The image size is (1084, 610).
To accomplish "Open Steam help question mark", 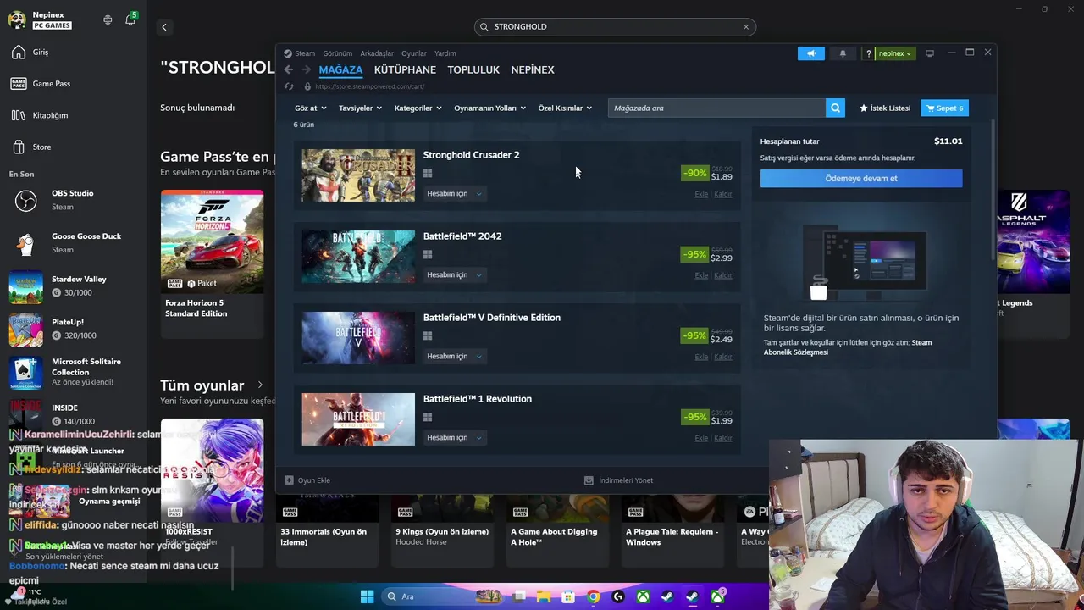I will point(868,53).
